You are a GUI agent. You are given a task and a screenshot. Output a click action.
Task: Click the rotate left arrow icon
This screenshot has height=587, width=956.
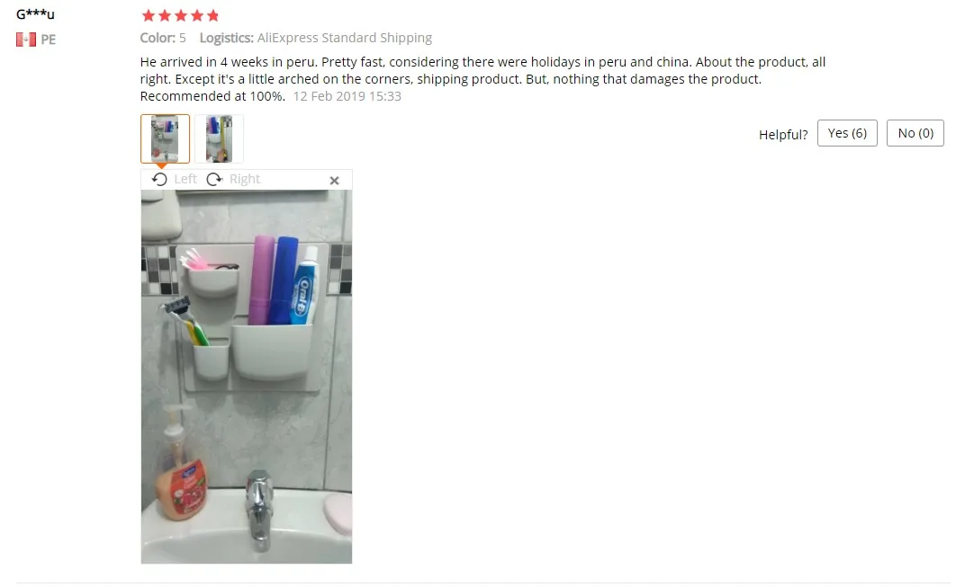point(159,179)
